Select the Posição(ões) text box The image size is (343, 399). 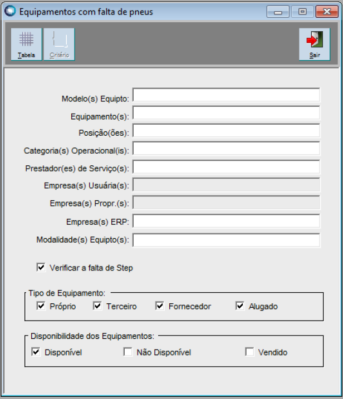pos(226,131)
